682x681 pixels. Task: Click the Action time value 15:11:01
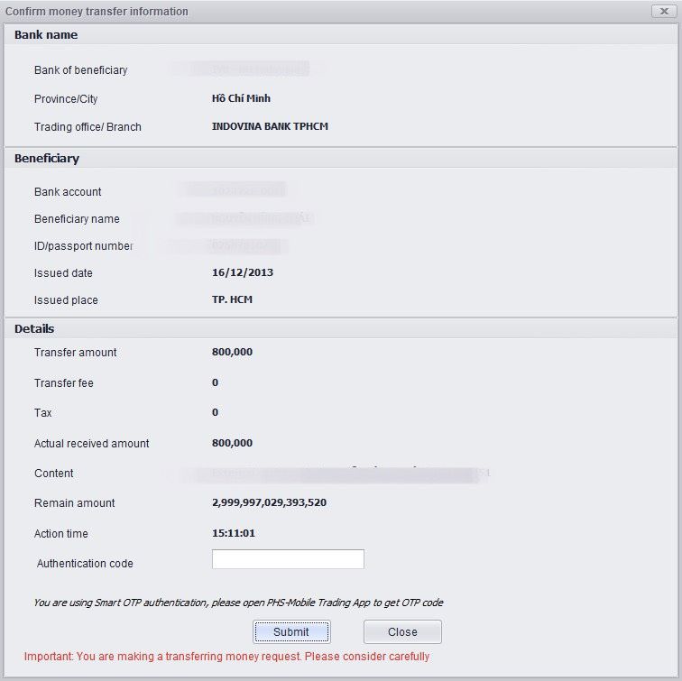click(233, 534)
